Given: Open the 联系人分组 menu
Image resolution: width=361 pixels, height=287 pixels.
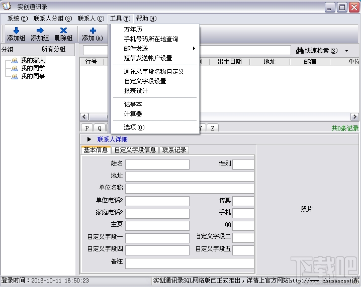Looking at the screenshot, I should [x=52, y=19].
